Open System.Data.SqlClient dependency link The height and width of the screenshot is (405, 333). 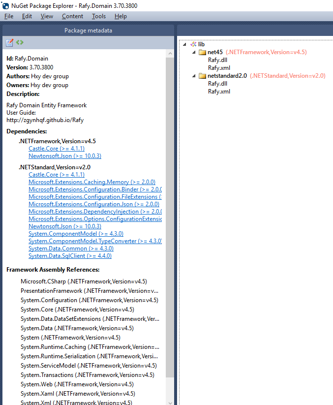[70, 256]
